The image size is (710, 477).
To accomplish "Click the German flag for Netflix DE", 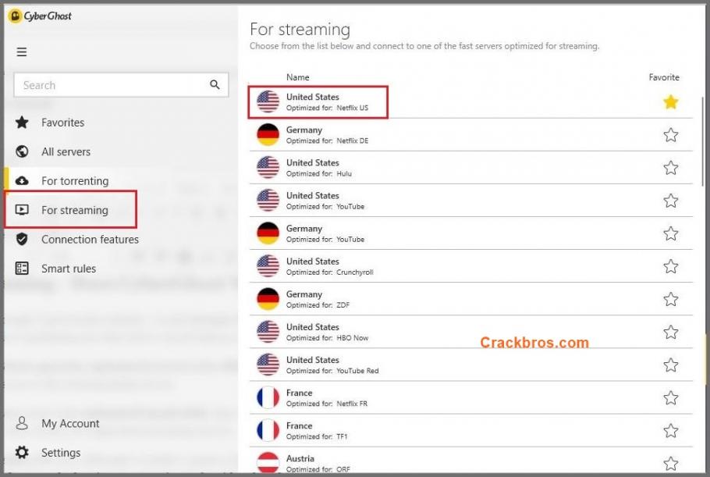I will 268,134.
